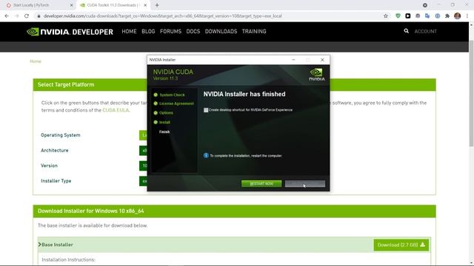Click the text "Select Target Platform"
474x266 pixels.
pos(66,85)
